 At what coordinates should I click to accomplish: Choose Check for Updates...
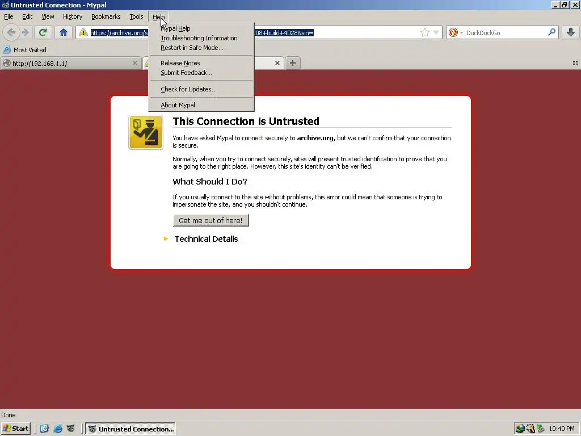(201, 89)
